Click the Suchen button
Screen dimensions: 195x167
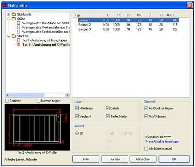(115, 159)
